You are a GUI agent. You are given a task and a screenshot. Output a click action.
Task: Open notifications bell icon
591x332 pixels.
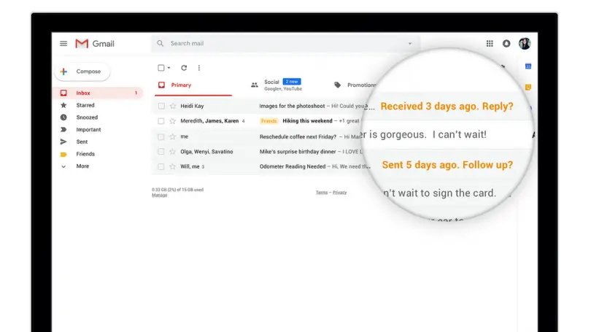tap(506, 44)
